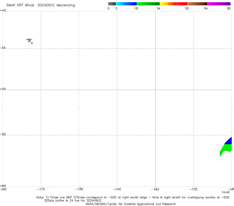The image size is (234, 206).
Task: Click the blue wind swath patch
Action: coord(228,141)
